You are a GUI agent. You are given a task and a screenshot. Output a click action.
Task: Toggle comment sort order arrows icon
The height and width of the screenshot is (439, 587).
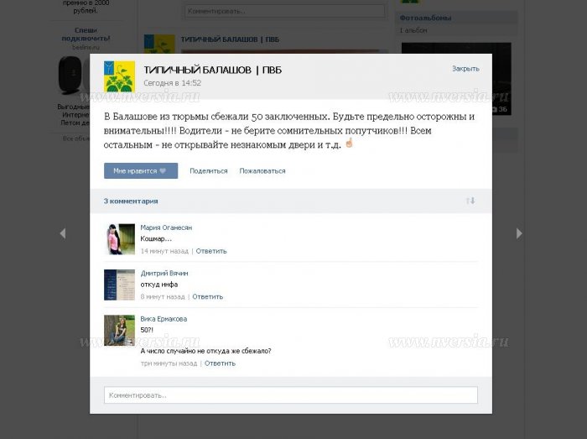tap(470, 201)
